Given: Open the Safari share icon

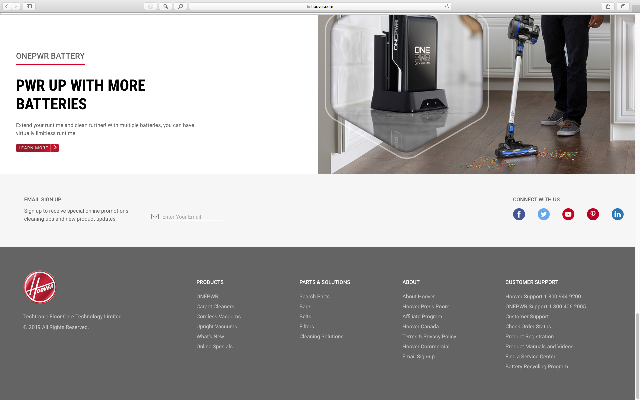Looking at the screenshot, I should (x=608, y=6).
